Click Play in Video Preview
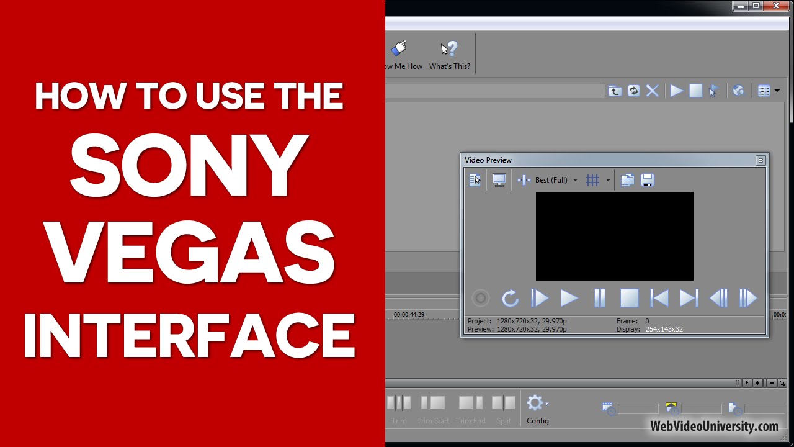 (569, 299)
